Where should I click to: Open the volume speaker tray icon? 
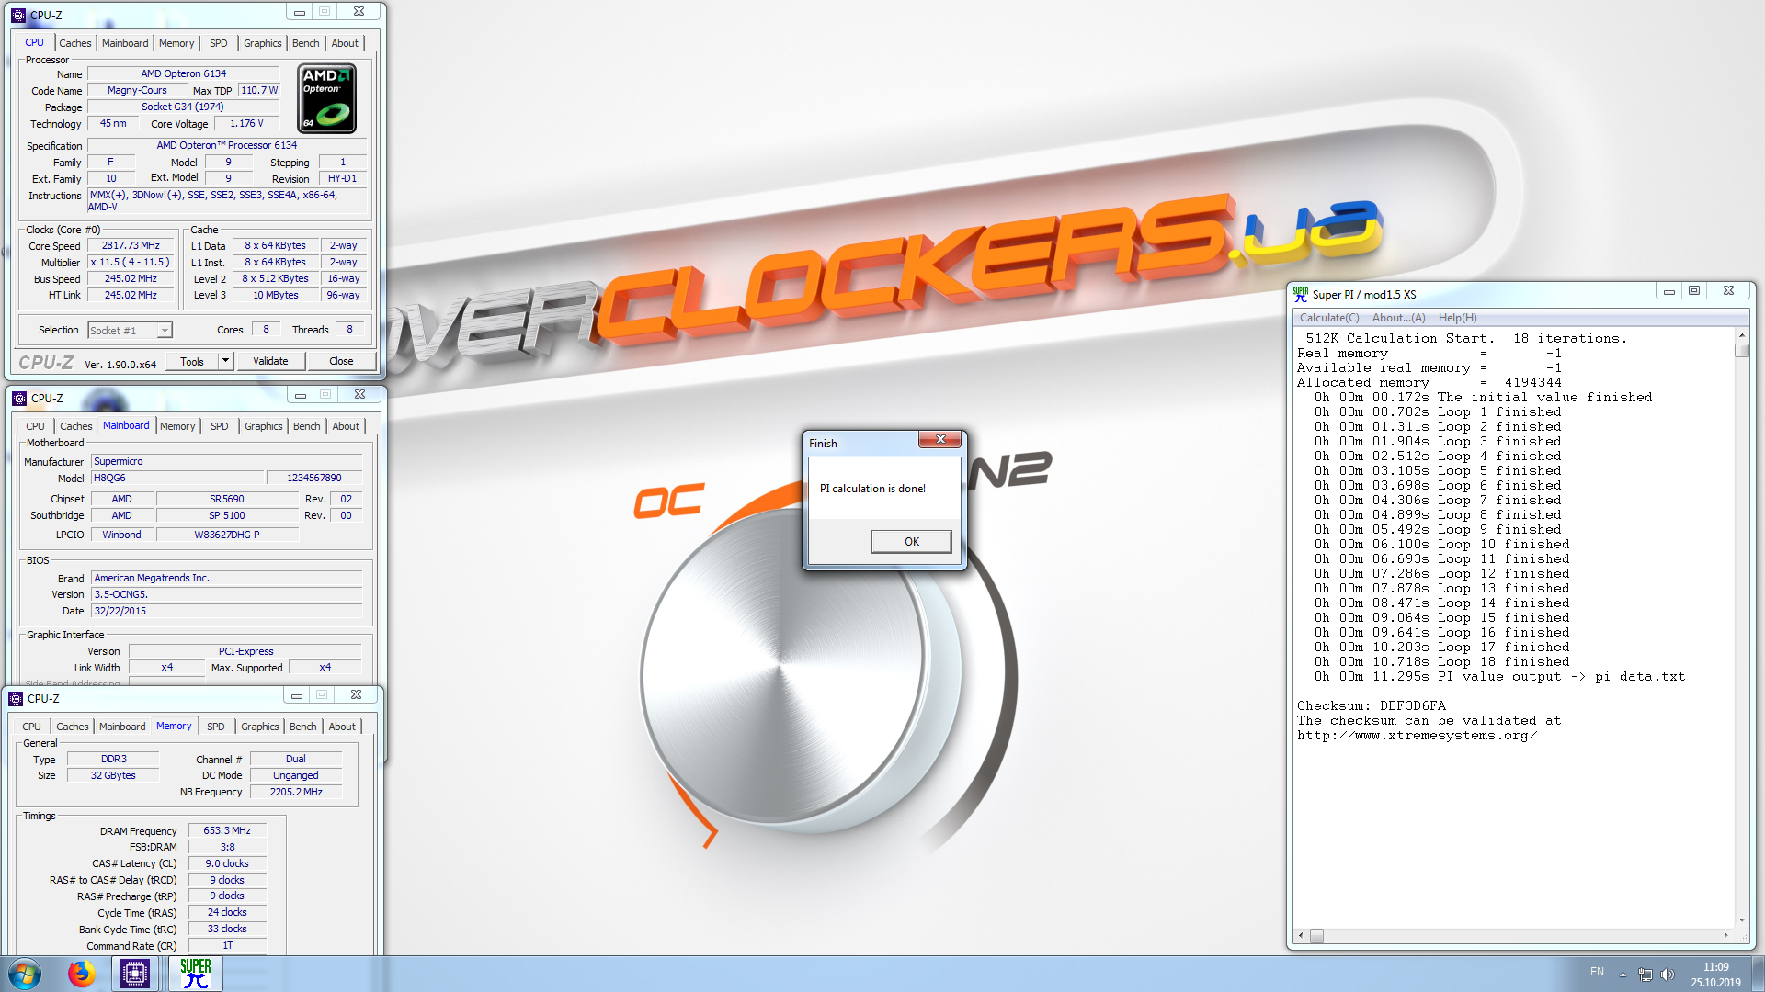1668,974
